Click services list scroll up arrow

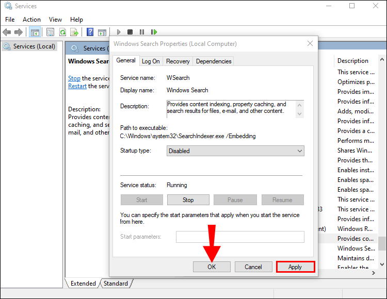click(382, 59)
